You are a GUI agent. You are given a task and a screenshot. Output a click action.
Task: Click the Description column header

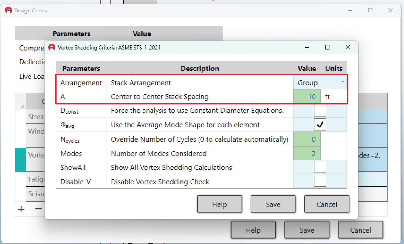(x=200, y=68)
